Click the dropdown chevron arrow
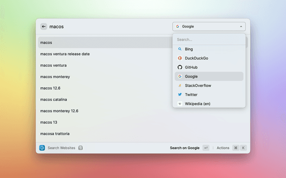The height and width of the screenshot is (178, 286). click(241, 27)
